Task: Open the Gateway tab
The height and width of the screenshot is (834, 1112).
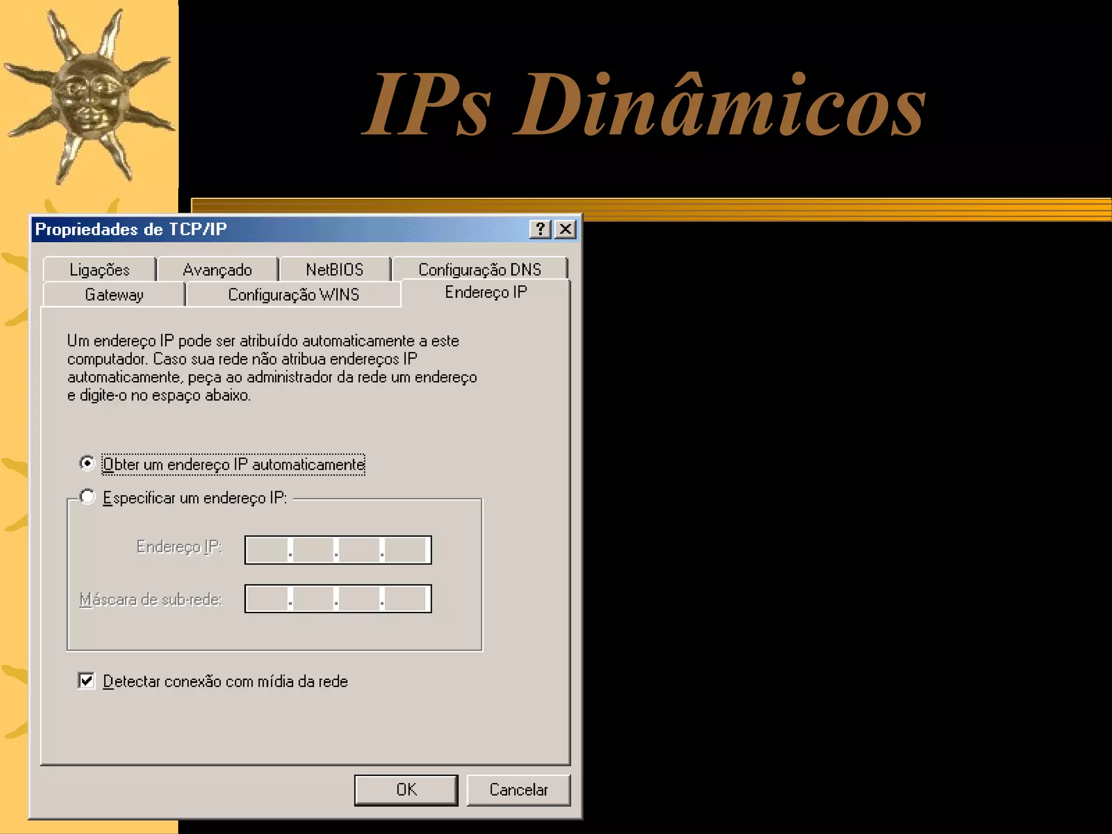Action: (114, 294)
